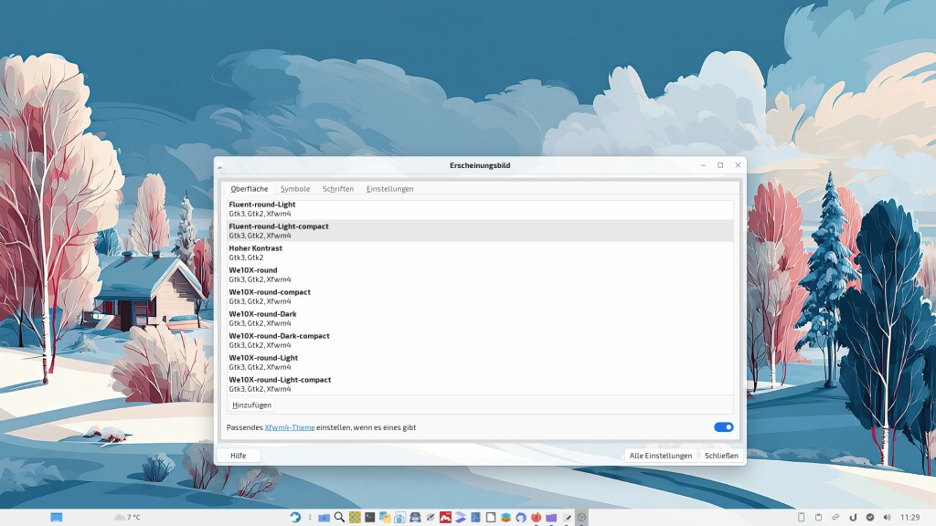The image size is (936, 526).
Task: Click the Hilfe button
Action: 238,455
